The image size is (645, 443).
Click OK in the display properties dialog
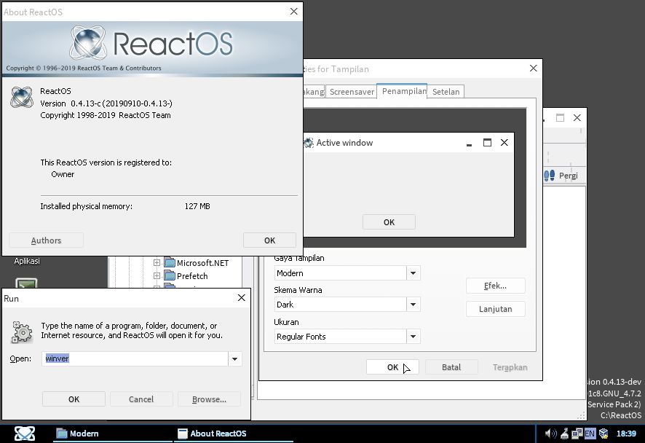pyautogui.click(x=392, y=366)
